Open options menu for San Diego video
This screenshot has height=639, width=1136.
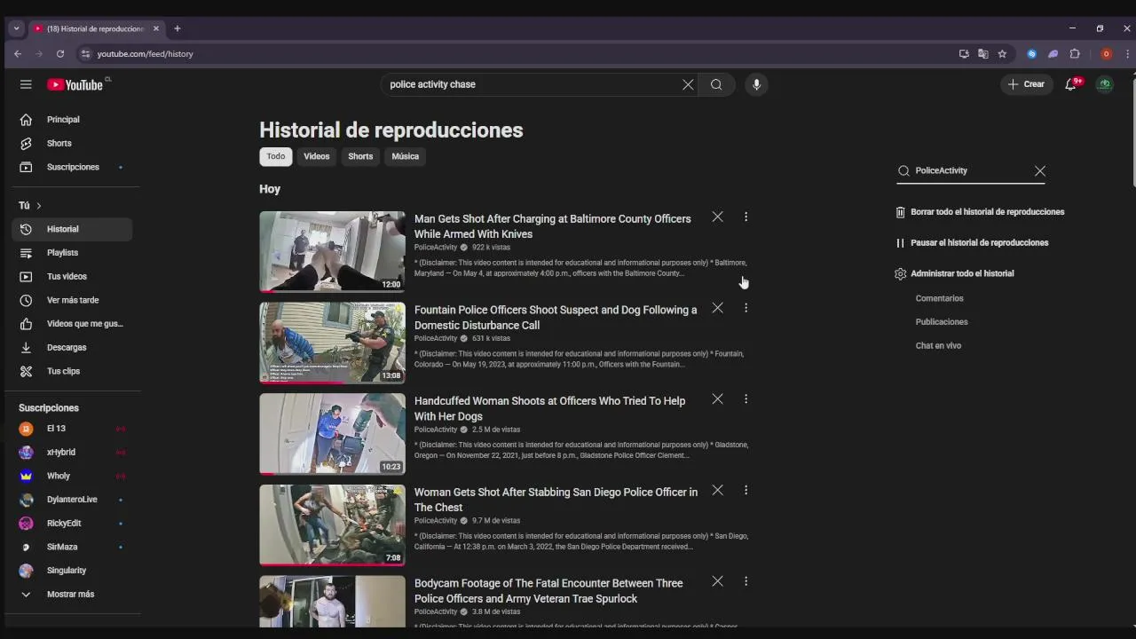tap(745, 490)
